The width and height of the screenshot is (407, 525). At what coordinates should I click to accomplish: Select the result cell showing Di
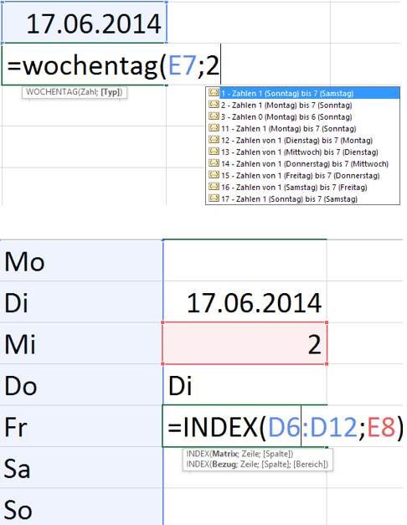pos(245,385)
